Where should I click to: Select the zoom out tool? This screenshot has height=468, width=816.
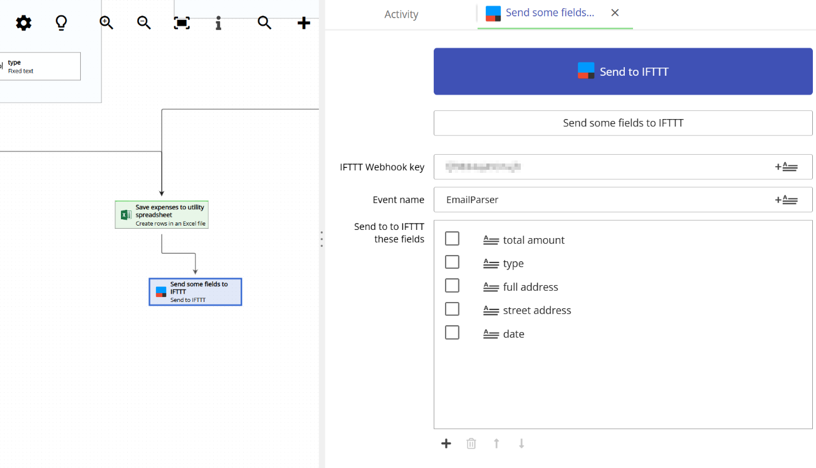(144, 23)
